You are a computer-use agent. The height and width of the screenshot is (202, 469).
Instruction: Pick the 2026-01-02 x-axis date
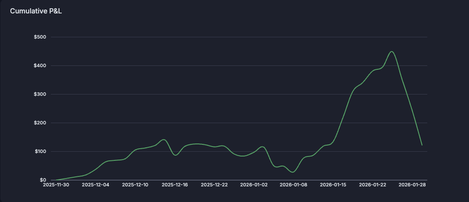click(254, 185)
